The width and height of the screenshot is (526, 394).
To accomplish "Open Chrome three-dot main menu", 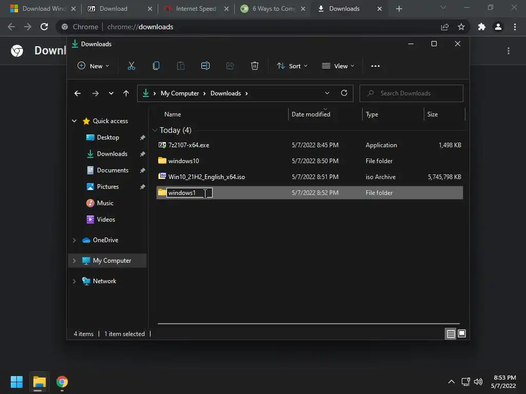I will point(515,27).
